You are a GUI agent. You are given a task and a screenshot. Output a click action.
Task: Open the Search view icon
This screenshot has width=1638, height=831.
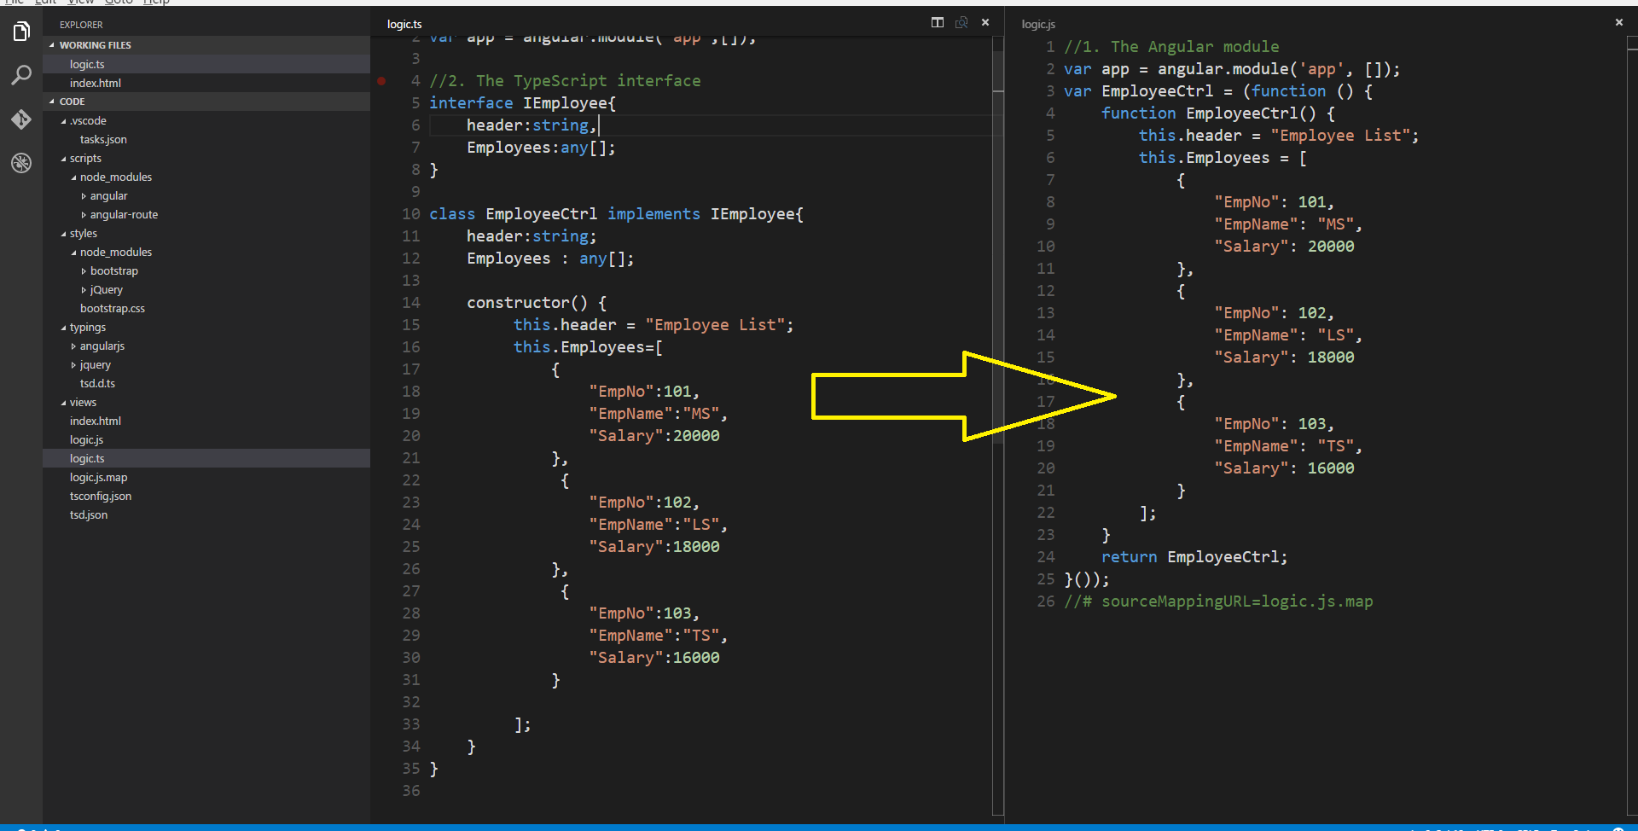pyautogui.click(x=21, y=76)
